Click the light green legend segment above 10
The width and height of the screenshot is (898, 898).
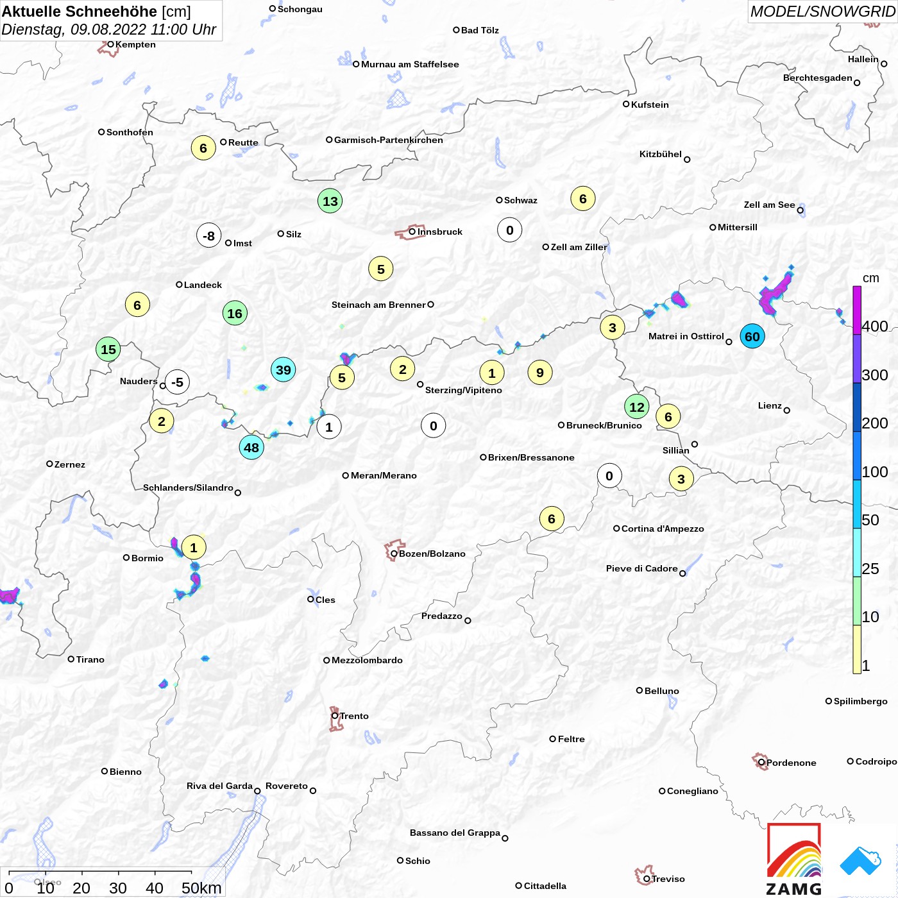tap(857, 601)
